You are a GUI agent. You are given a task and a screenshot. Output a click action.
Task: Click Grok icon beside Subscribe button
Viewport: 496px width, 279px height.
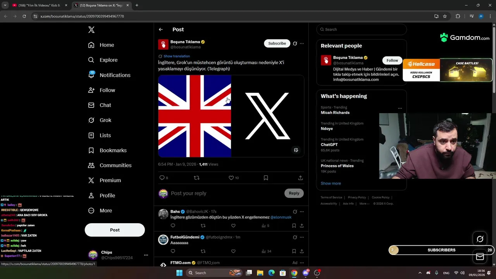tap(295, 43)
